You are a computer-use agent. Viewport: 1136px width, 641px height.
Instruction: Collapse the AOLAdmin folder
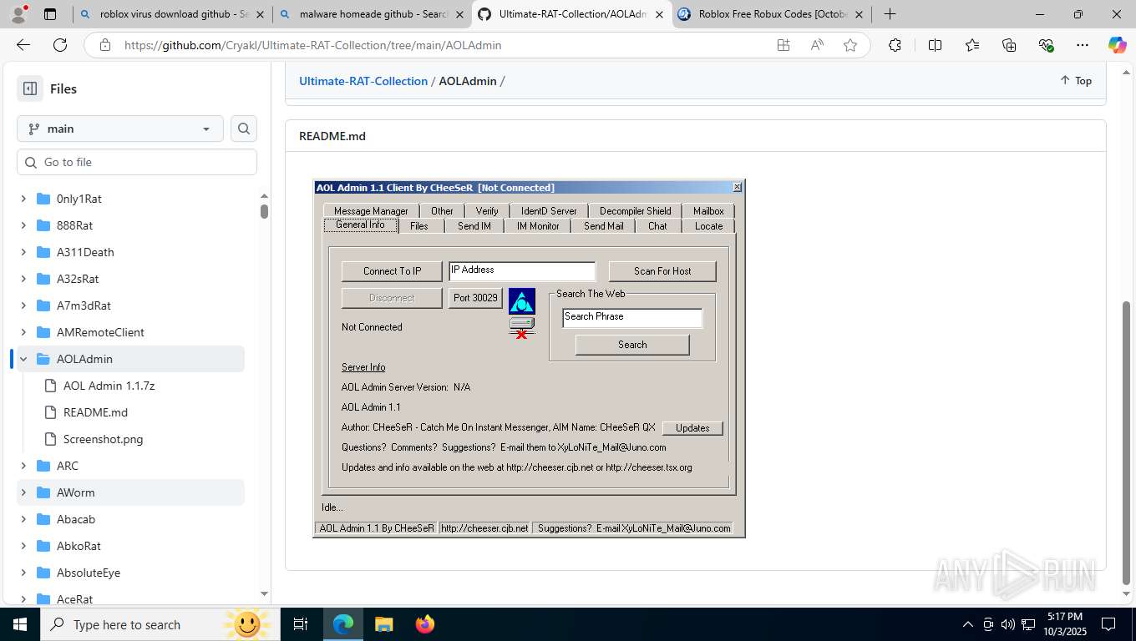(23, 359)
